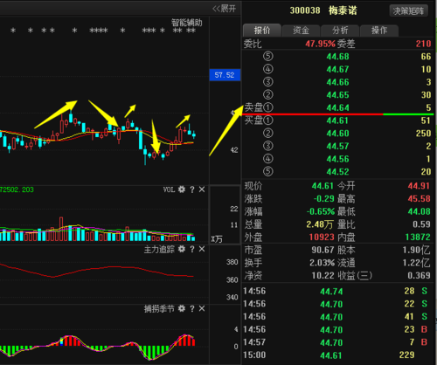Open 捕捞季节 indicator settings gear

click(x=182, y=308)
